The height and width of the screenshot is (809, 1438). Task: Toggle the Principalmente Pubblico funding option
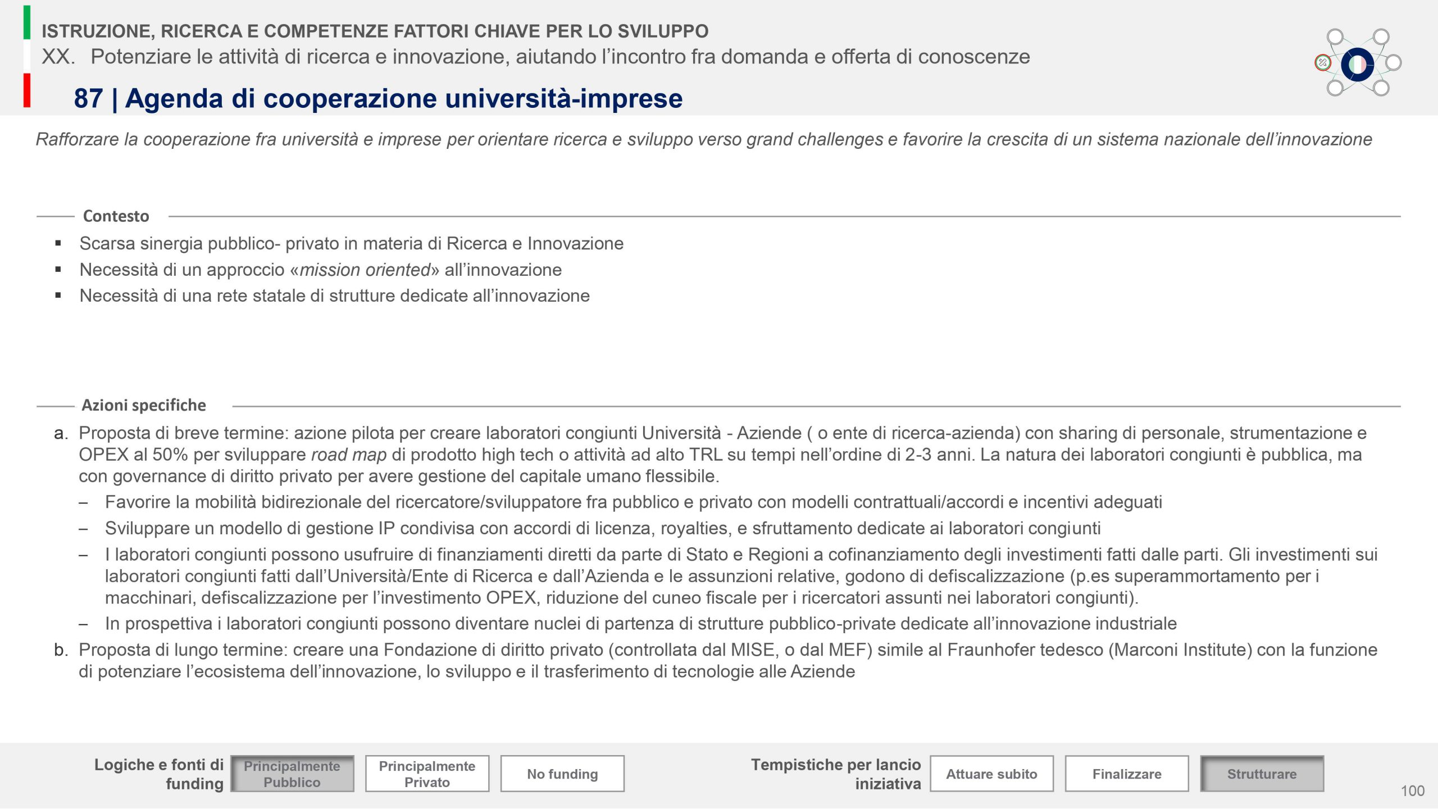[292, 774]
